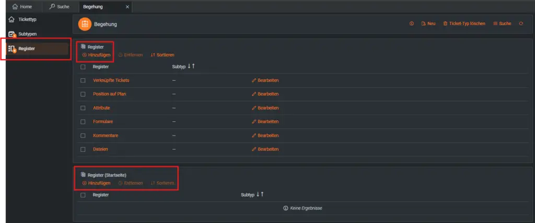Select the Dateien row checkbox

tap(83, 149)
